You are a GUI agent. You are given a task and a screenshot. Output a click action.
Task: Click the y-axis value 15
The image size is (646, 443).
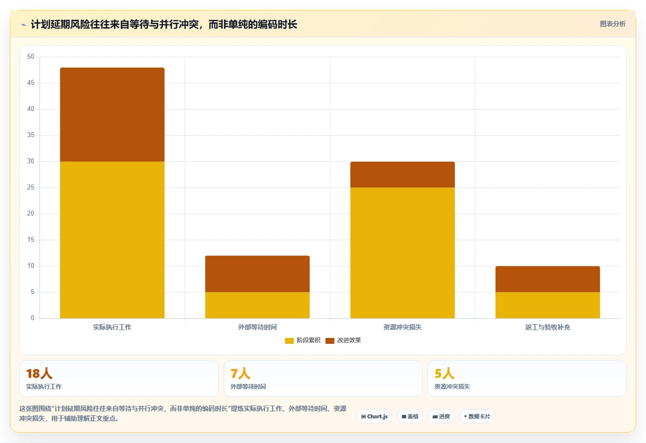point(31,240)
